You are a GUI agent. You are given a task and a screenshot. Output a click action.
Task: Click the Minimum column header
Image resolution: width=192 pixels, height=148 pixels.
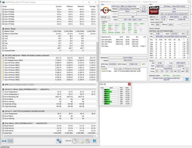70,6
